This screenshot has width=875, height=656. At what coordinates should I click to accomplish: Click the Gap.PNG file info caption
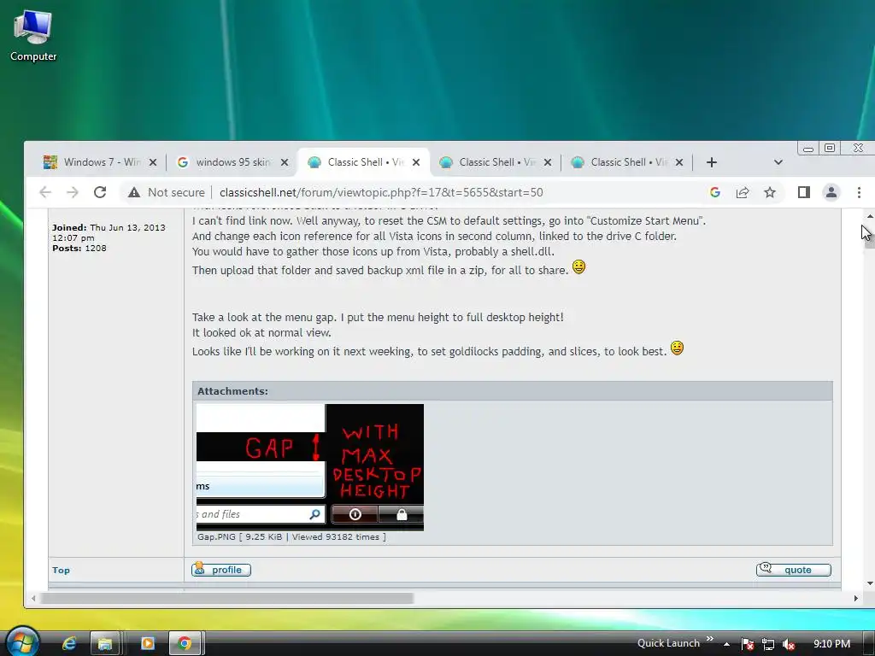click(x=291, y=536)
